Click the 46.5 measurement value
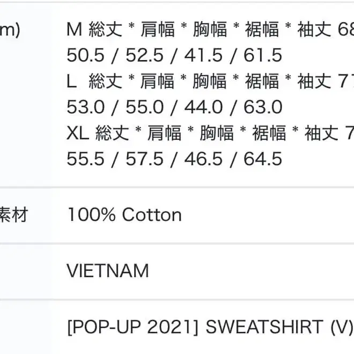354x354 pixels. click(x=204, y=159)
